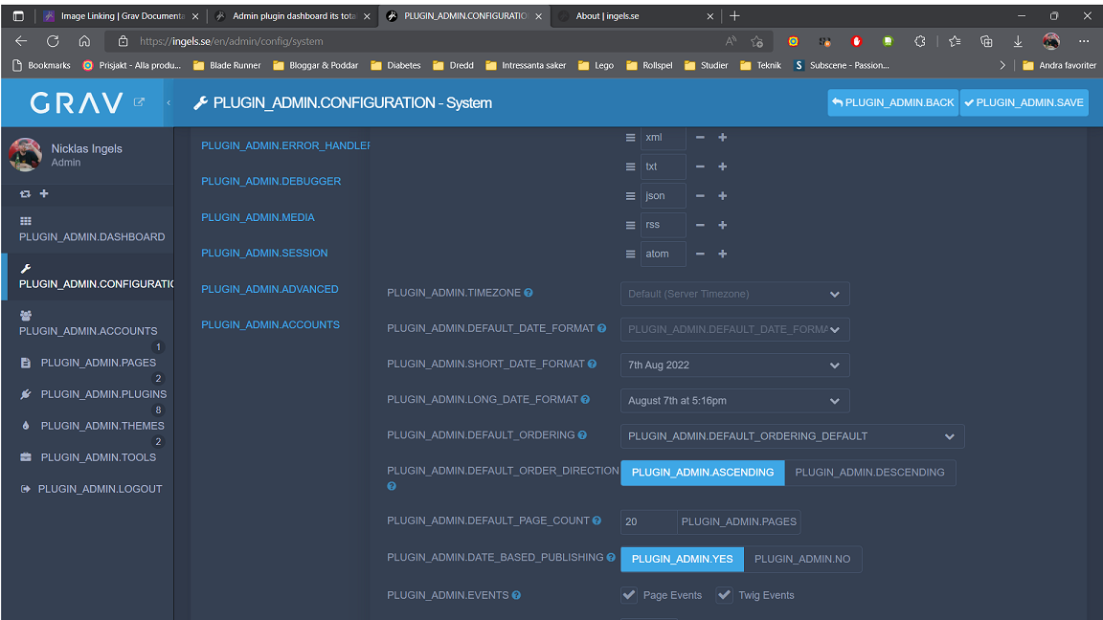This screenshot has height=620, width=1103.
Task: Go to browser home page icon
Action: pos(84,41)
